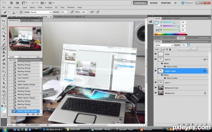
Task: Switch to the Essentials workspace
Action: [x=140, y=3]
